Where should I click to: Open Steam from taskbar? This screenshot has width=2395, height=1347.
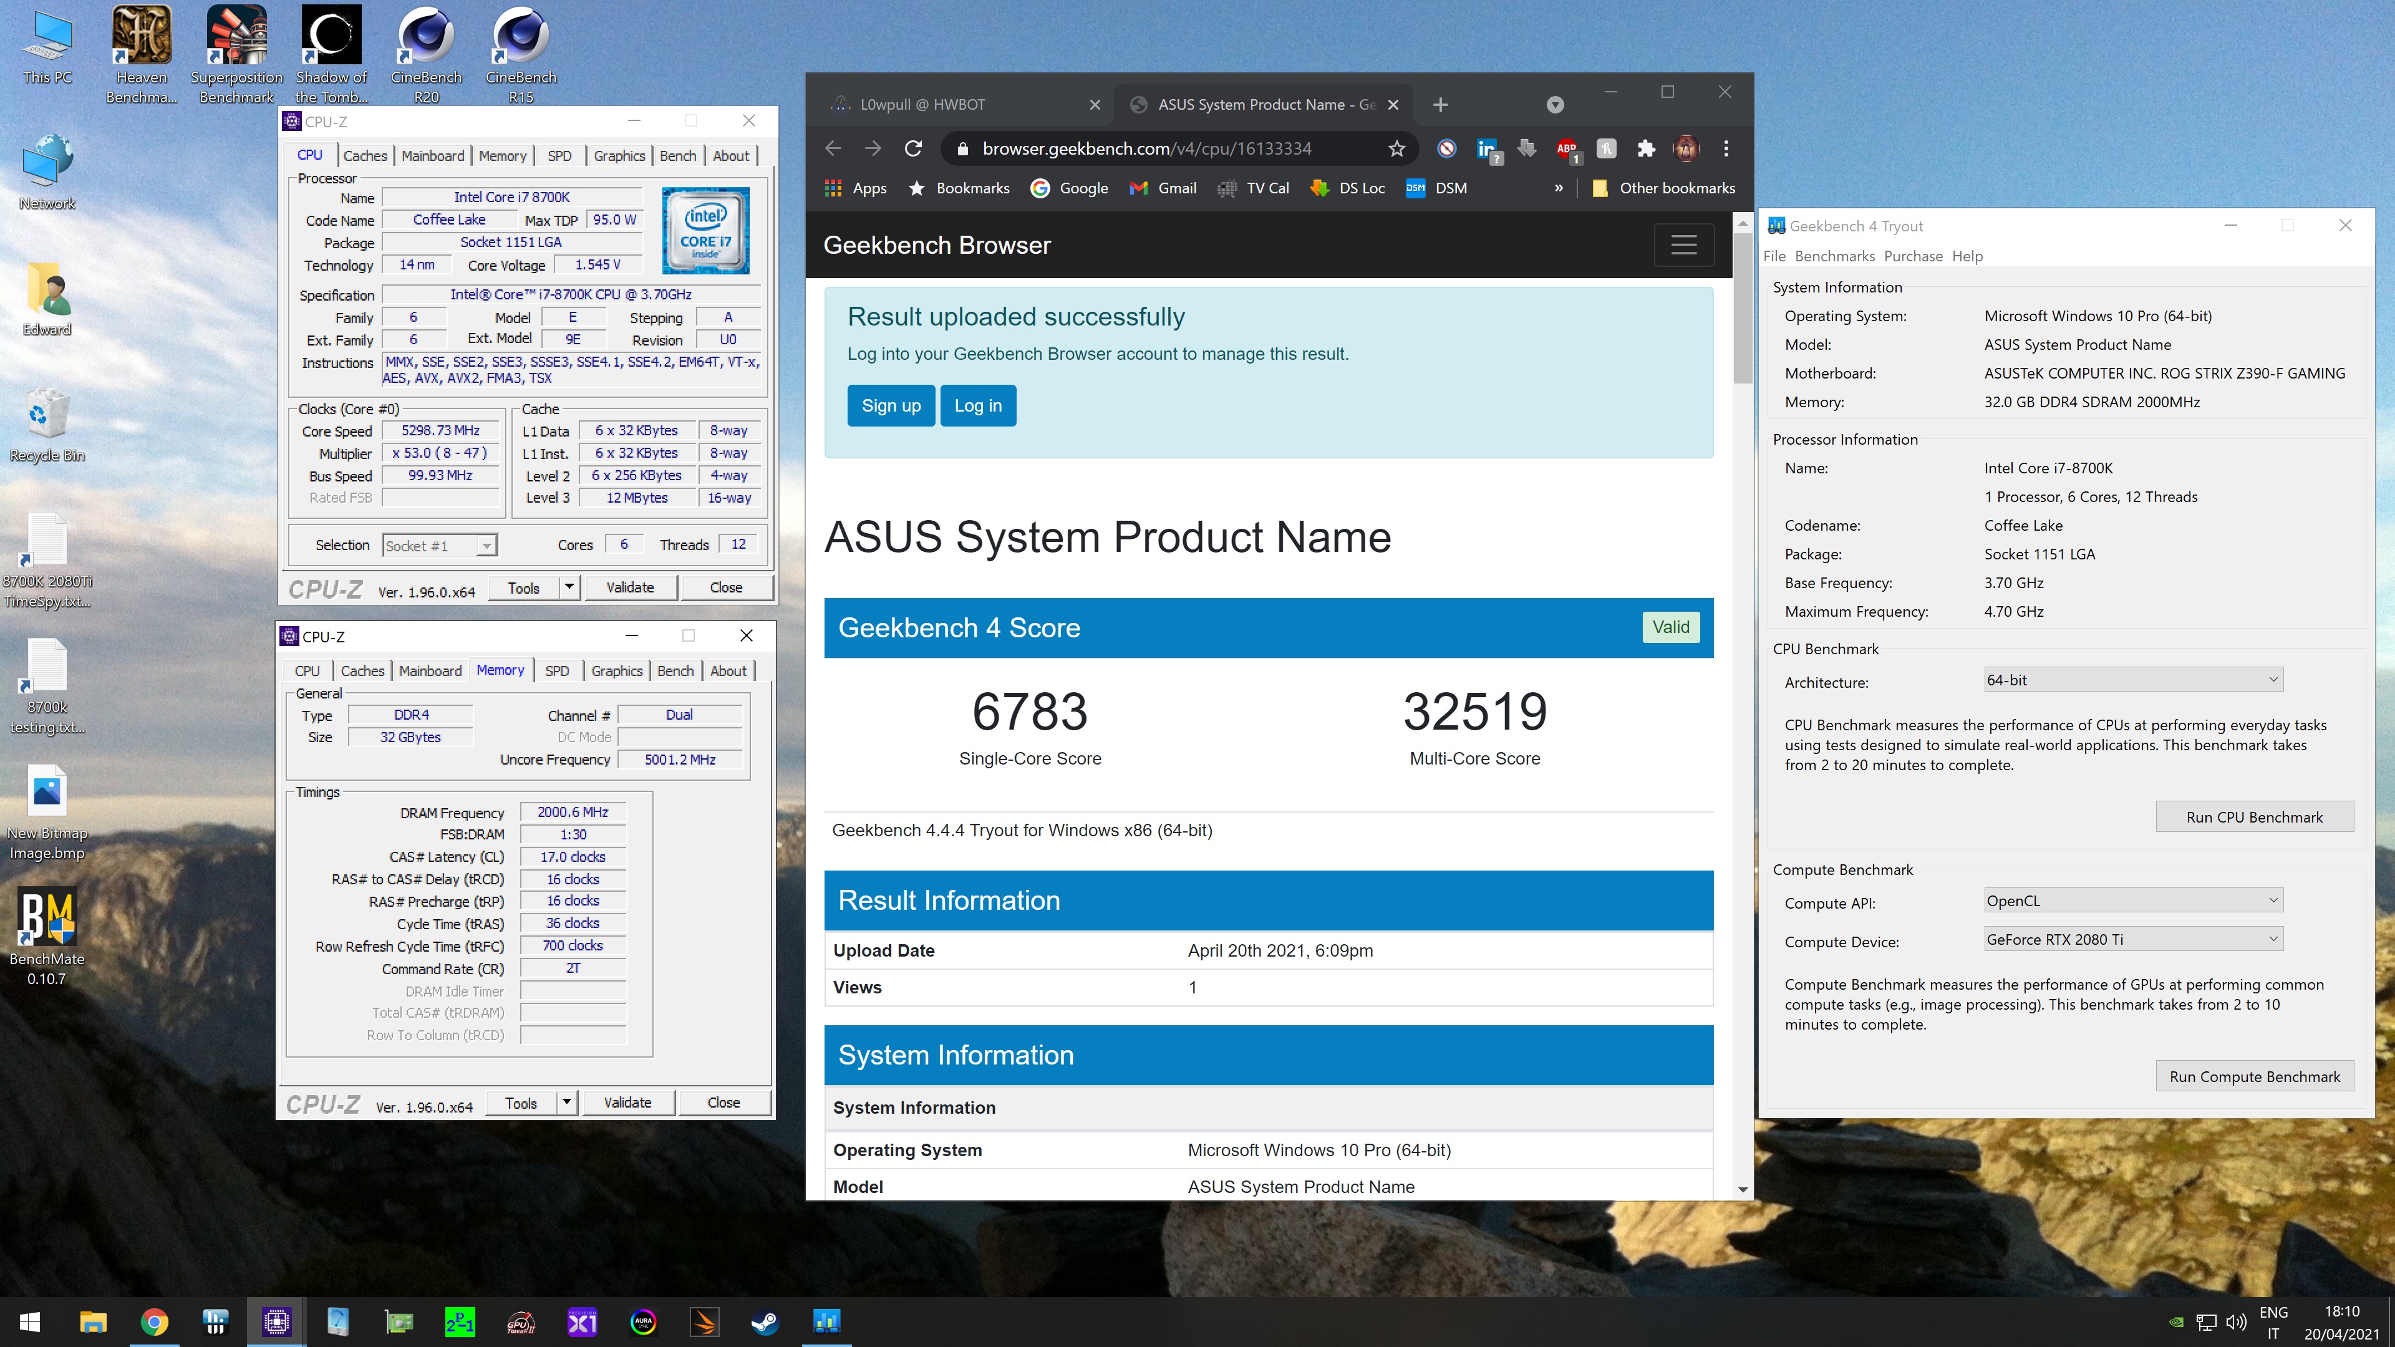pyautogui.click(x=765, y=1322)
